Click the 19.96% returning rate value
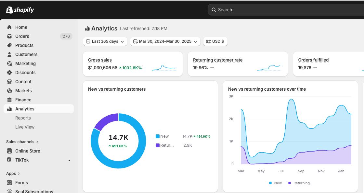Screen dimensions: 364x193 coord(201,68)
